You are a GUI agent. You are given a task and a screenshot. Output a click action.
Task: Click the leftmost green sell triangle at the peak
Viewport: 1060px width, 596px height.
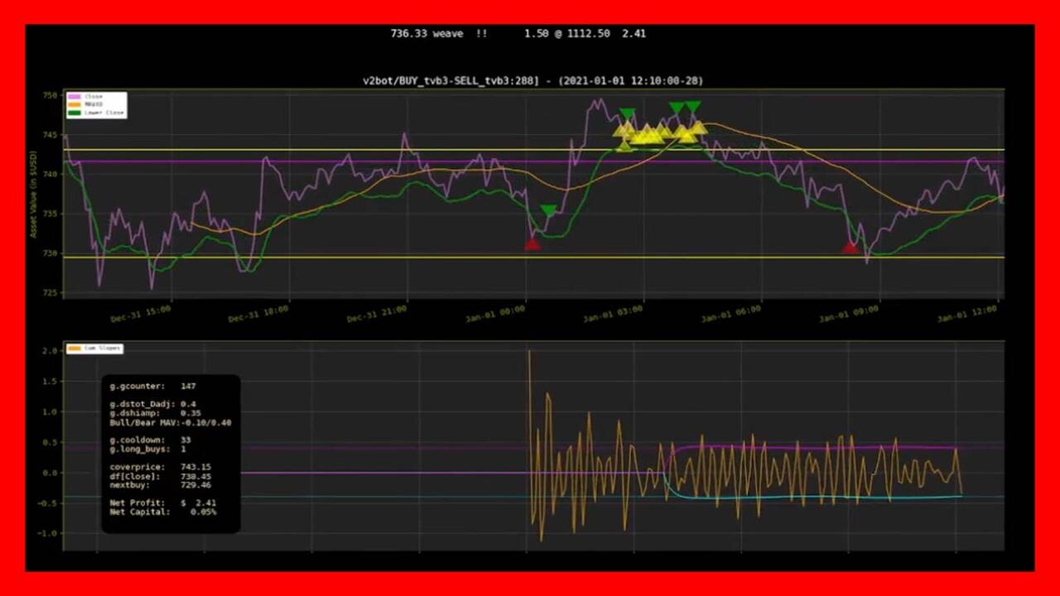click(628, 114)
